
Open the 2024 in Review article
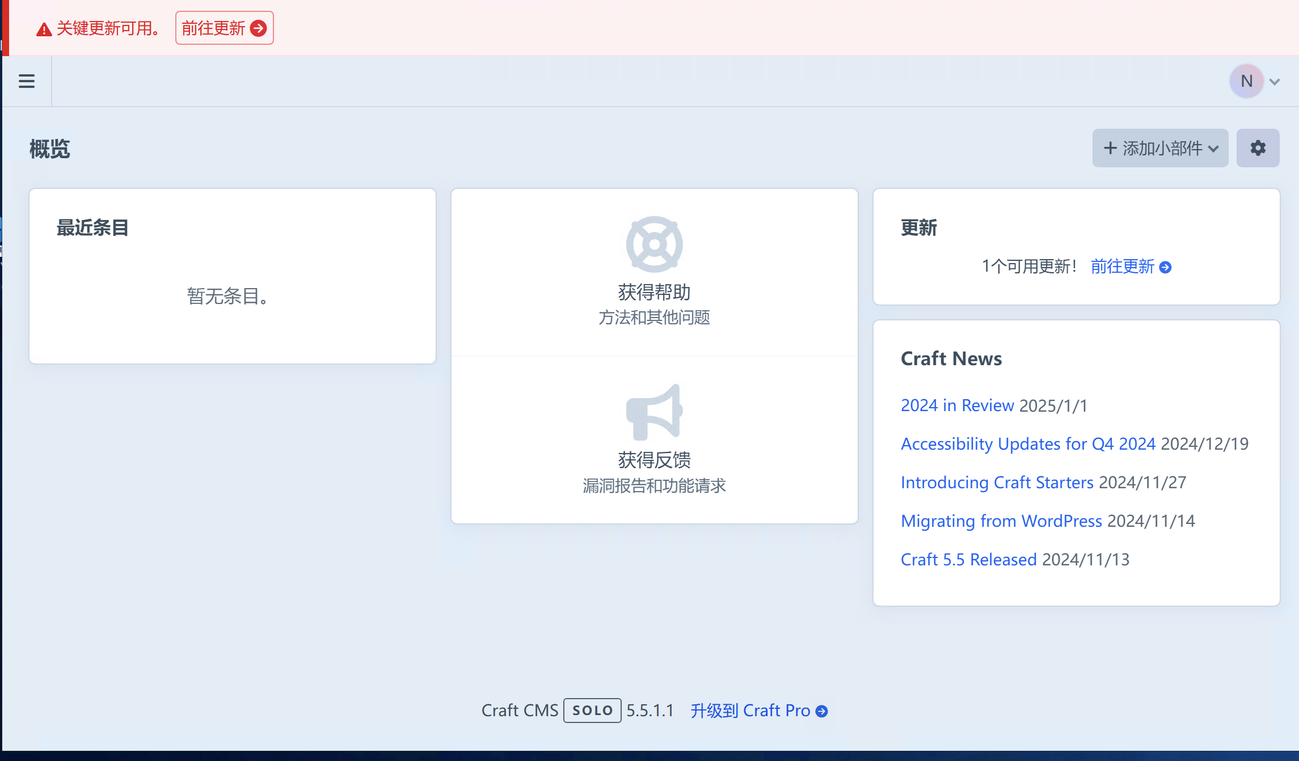(957, 405)
